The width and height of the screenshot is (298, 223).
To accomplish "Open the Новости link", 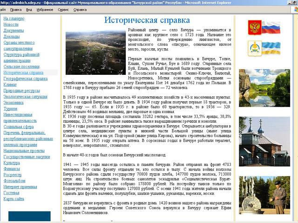I will pos(11,25).
